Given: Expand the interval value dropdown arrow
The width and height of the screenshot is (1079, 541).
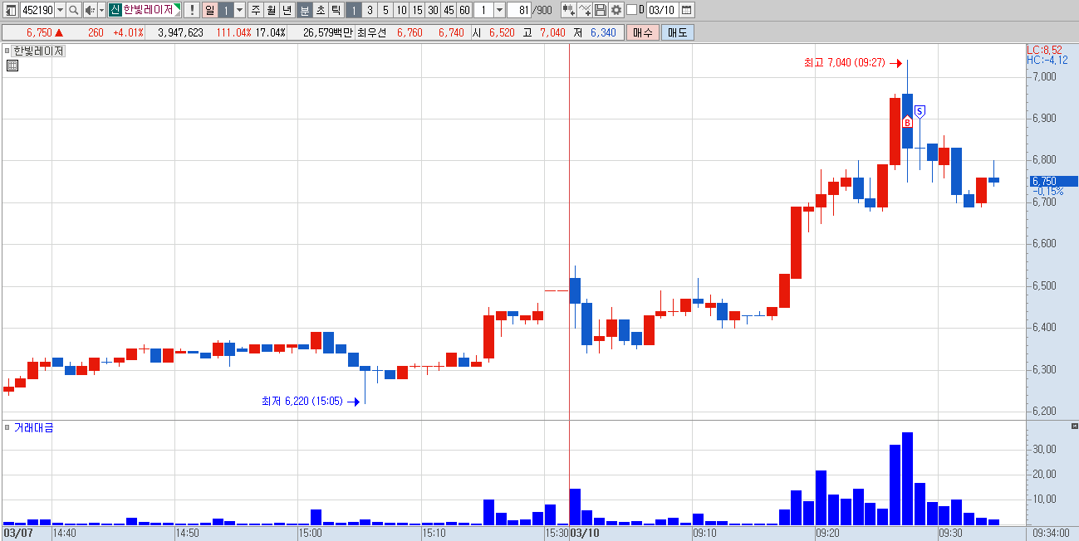Looking at the screenshot, I should (499, 10).
